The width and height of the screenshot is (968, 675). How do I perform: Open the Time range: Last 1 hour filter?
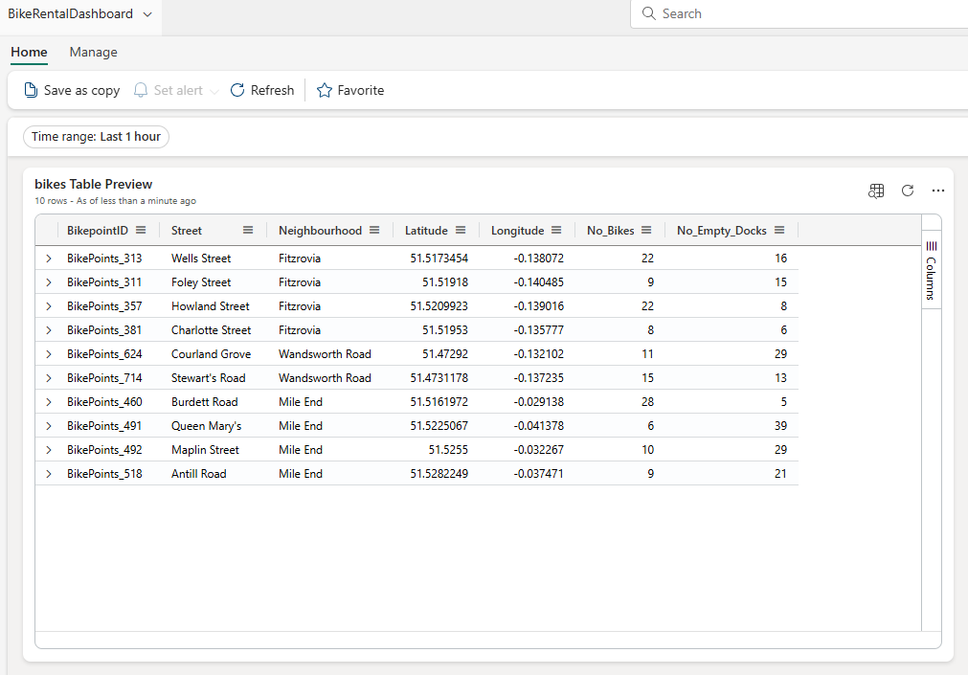[x=97, y=137]
